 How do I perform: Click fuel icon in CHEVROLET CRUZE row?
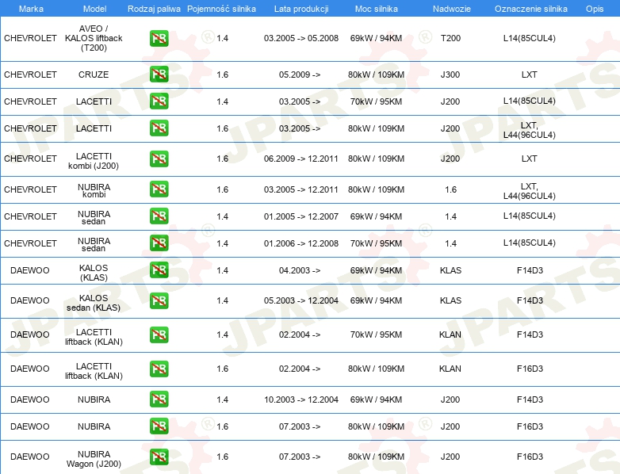[x=159, y=75]
